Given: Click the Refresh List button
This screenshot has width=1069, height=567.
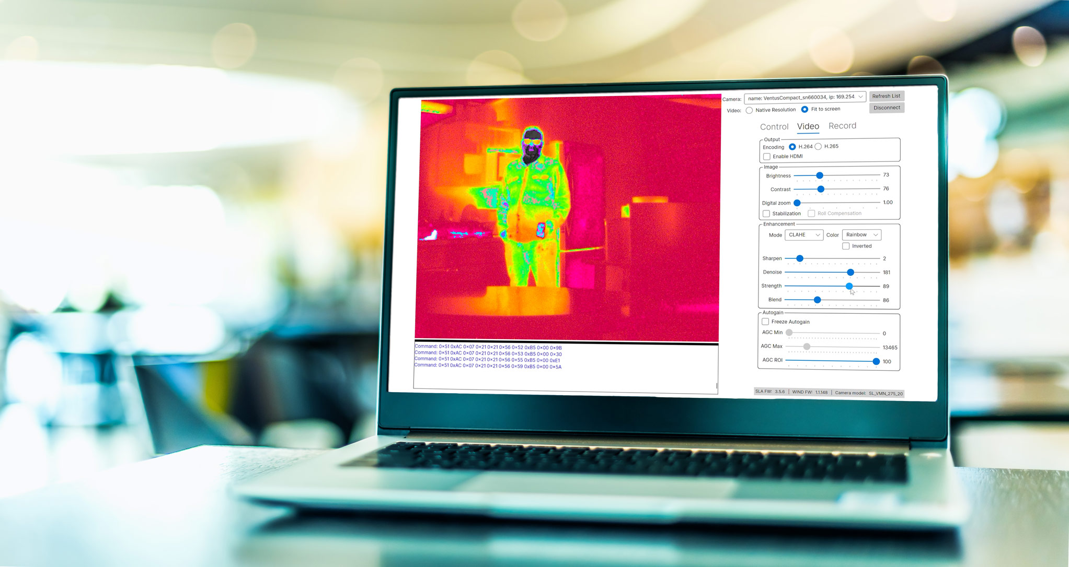Looking at the screenshot, I should [x=886, y=96].
